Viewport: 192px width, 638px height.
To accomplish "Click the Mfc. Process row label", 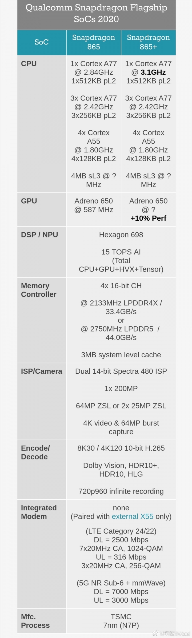I will [x=35, y=621].
